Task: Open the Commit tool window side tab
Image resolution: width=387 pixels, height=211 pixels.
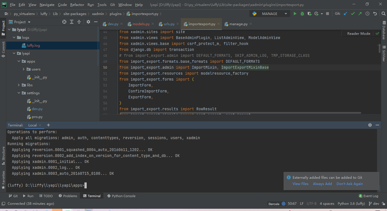Action: (3, 49)
